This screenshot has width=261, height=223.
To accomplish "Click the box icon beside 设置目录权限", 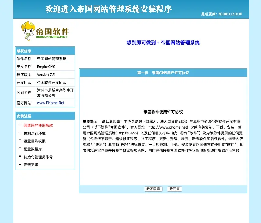I will click(x=20, y=141).
